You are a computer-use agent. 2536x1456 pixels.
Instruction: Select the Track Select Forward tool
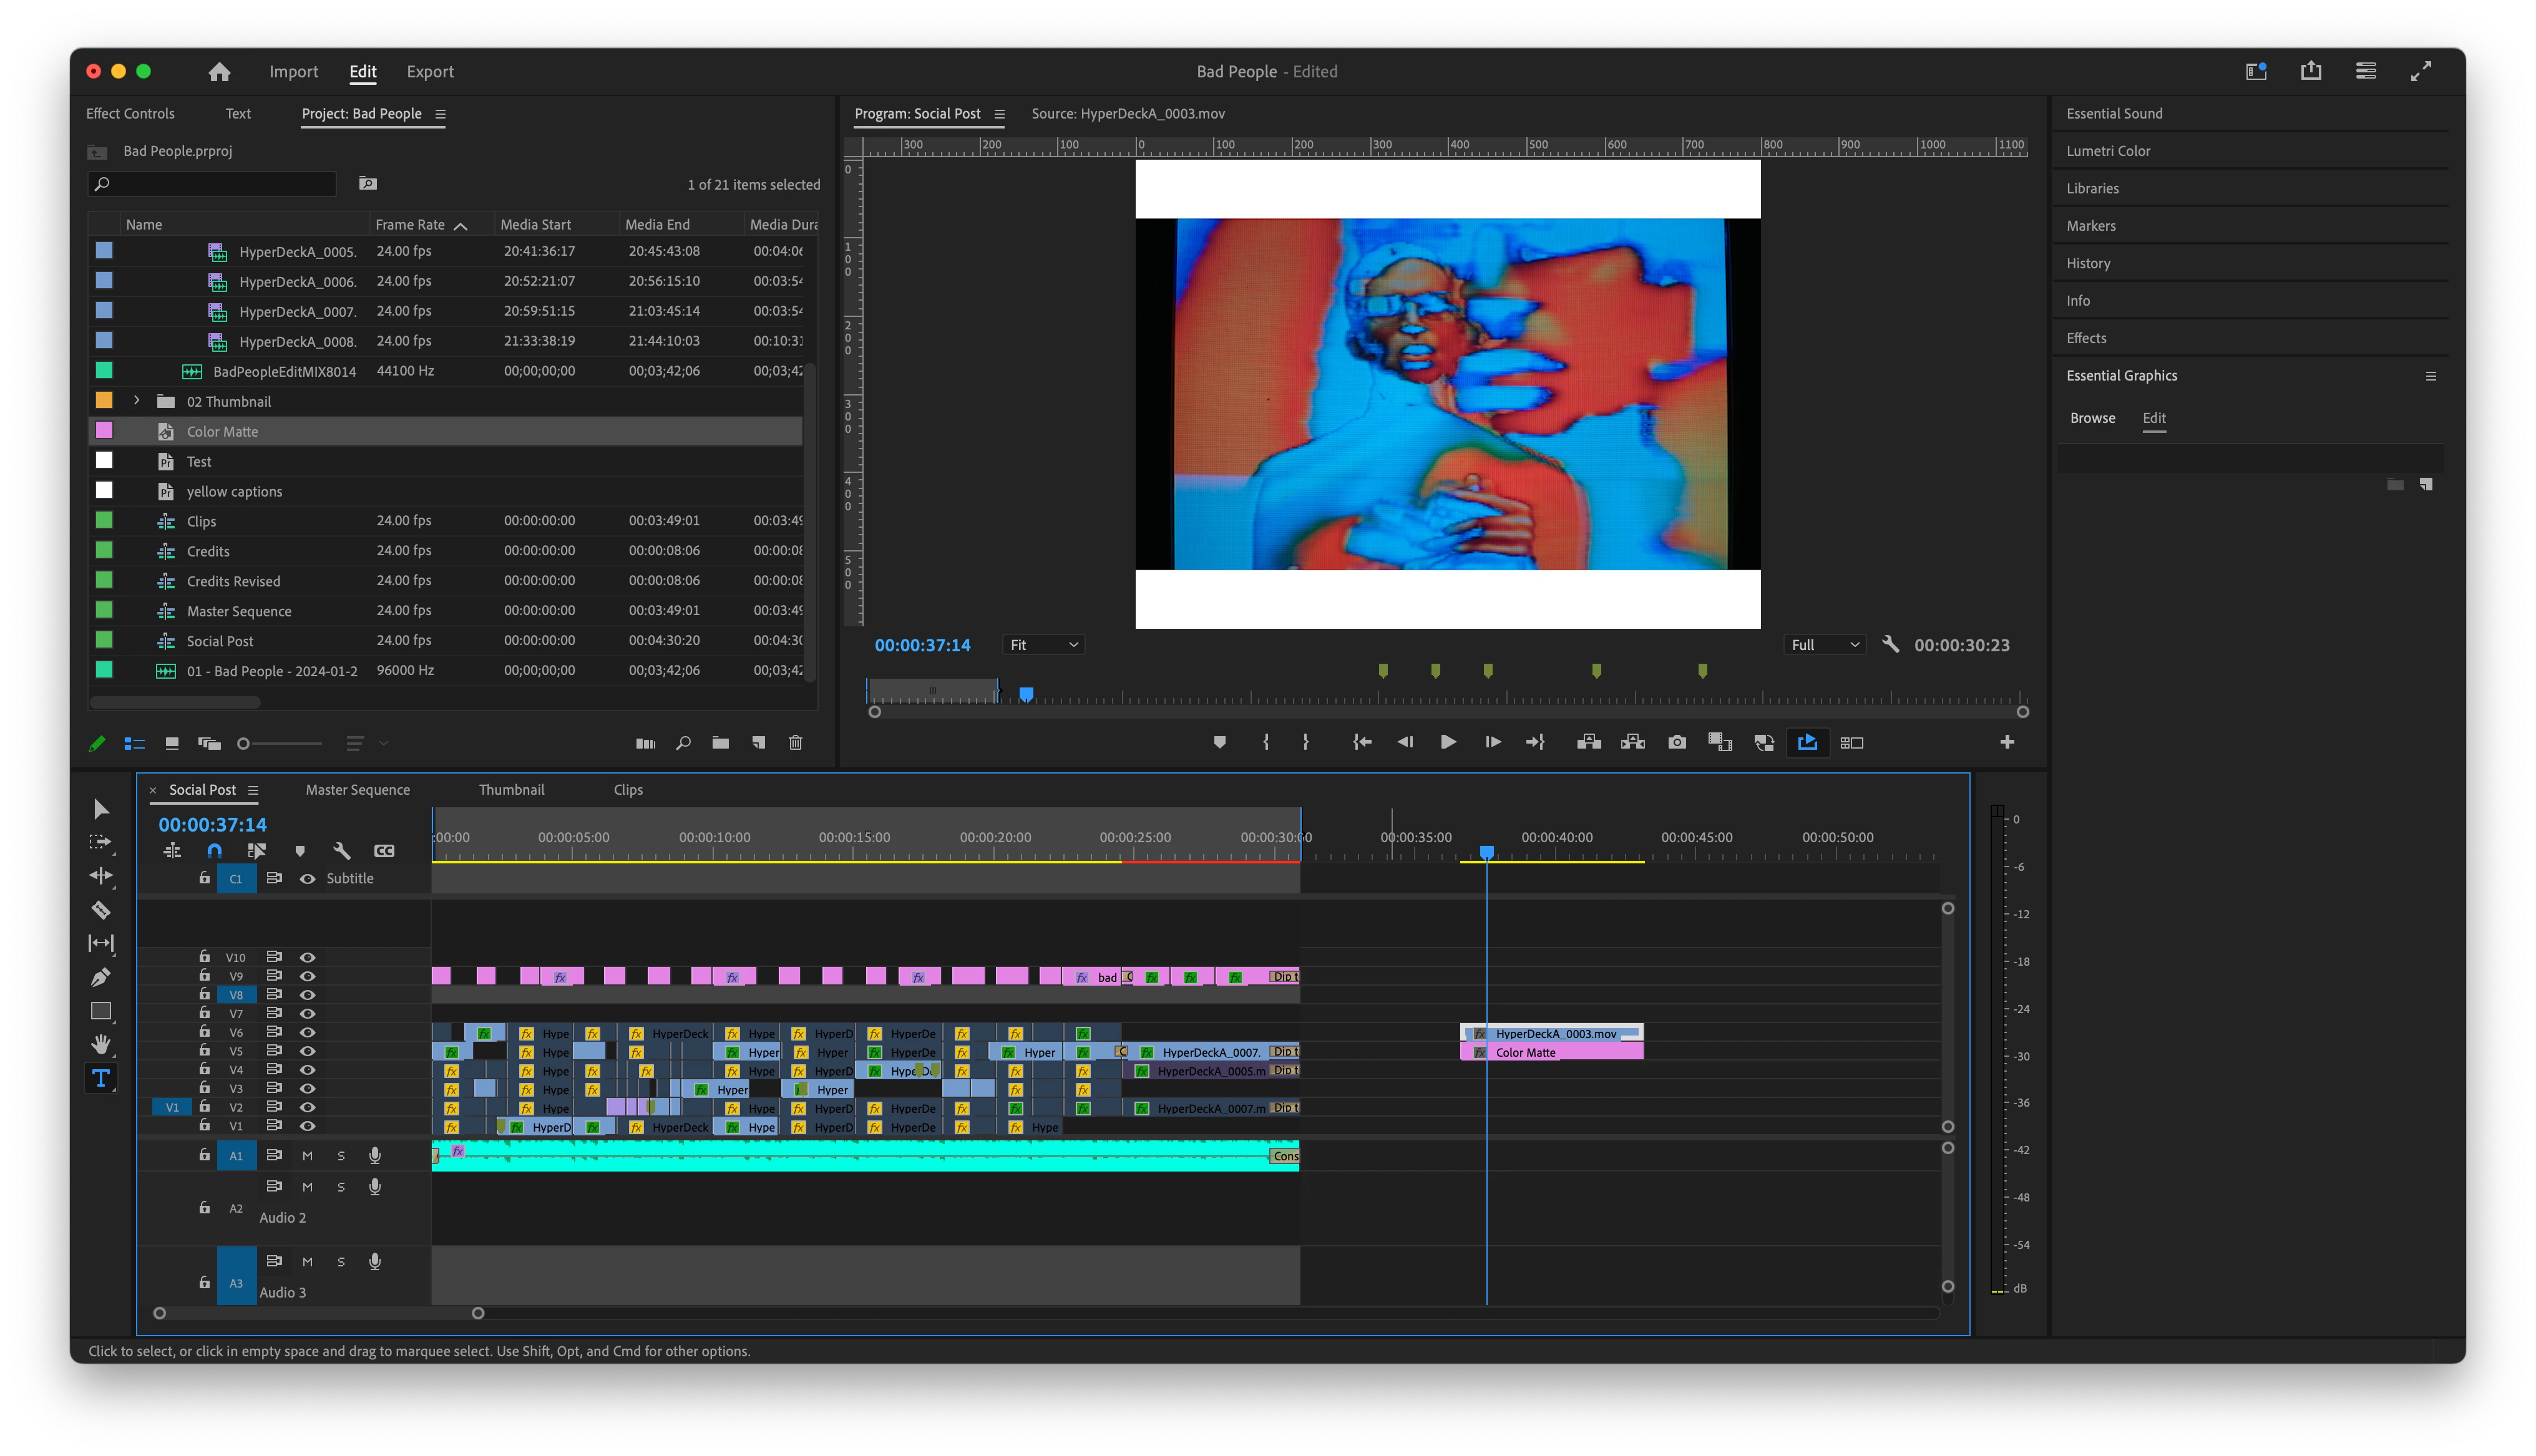[101, 842]
